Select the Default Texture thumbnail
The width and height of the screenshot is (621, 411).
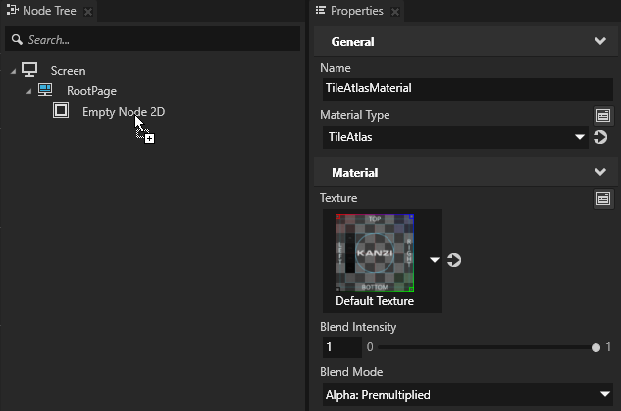click(375, 253)
